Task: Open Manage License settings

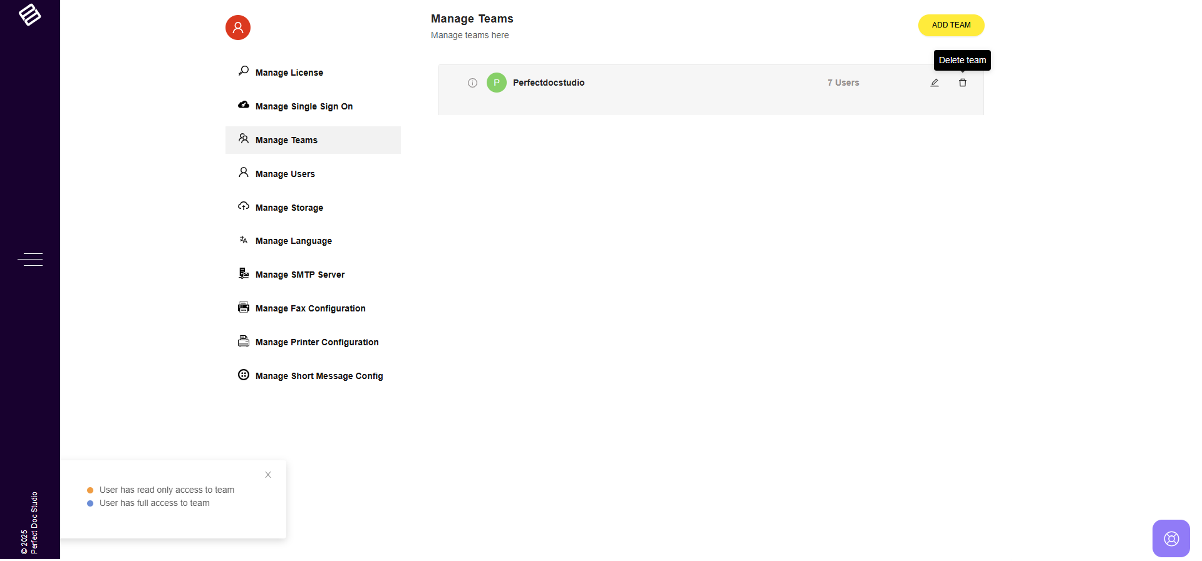Action: point(289,73)
